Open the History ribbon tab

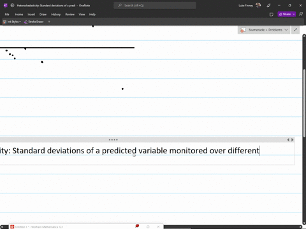(x=55, y=15)
